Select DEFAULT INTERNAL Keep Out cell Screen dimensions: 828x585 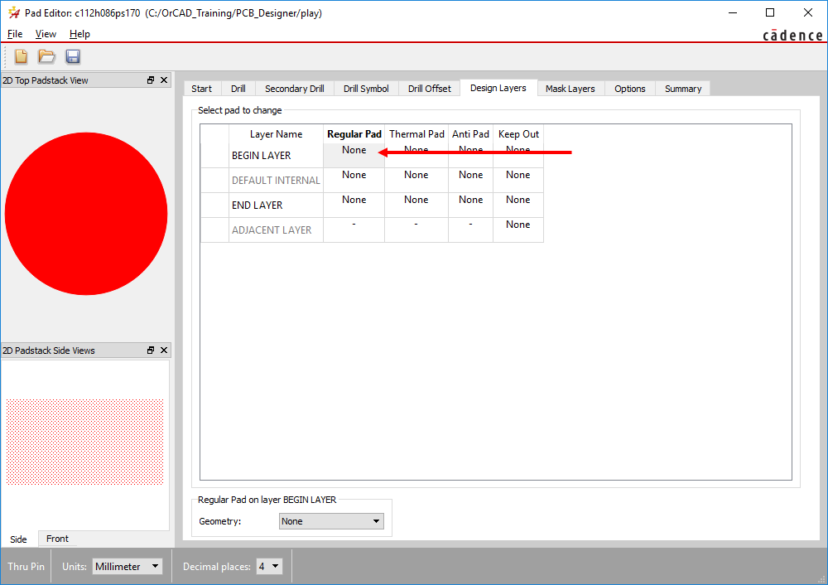click(518, 180)
